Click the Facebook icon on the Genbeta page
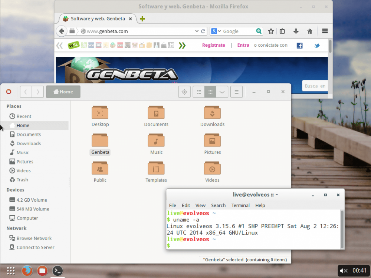Image resolution: width=371 pixels, height=278 pixels. [x=299, y=45]
